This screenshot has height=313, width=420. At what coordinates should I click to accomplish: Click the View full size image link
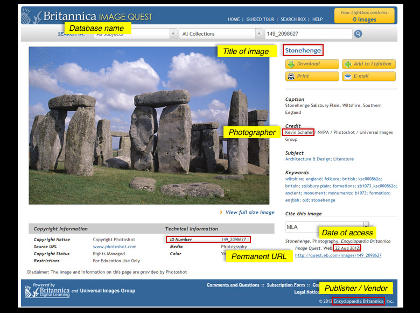tap(249, 213)
